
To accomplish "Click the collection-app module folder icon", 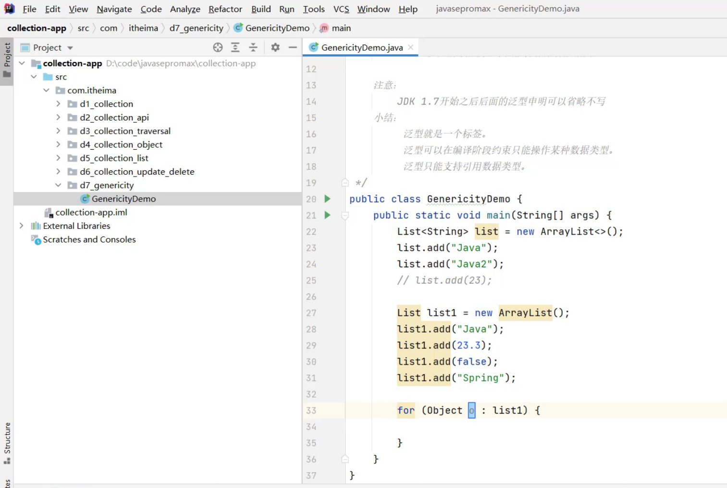I will pyautogui.click(x=36, y=63).
